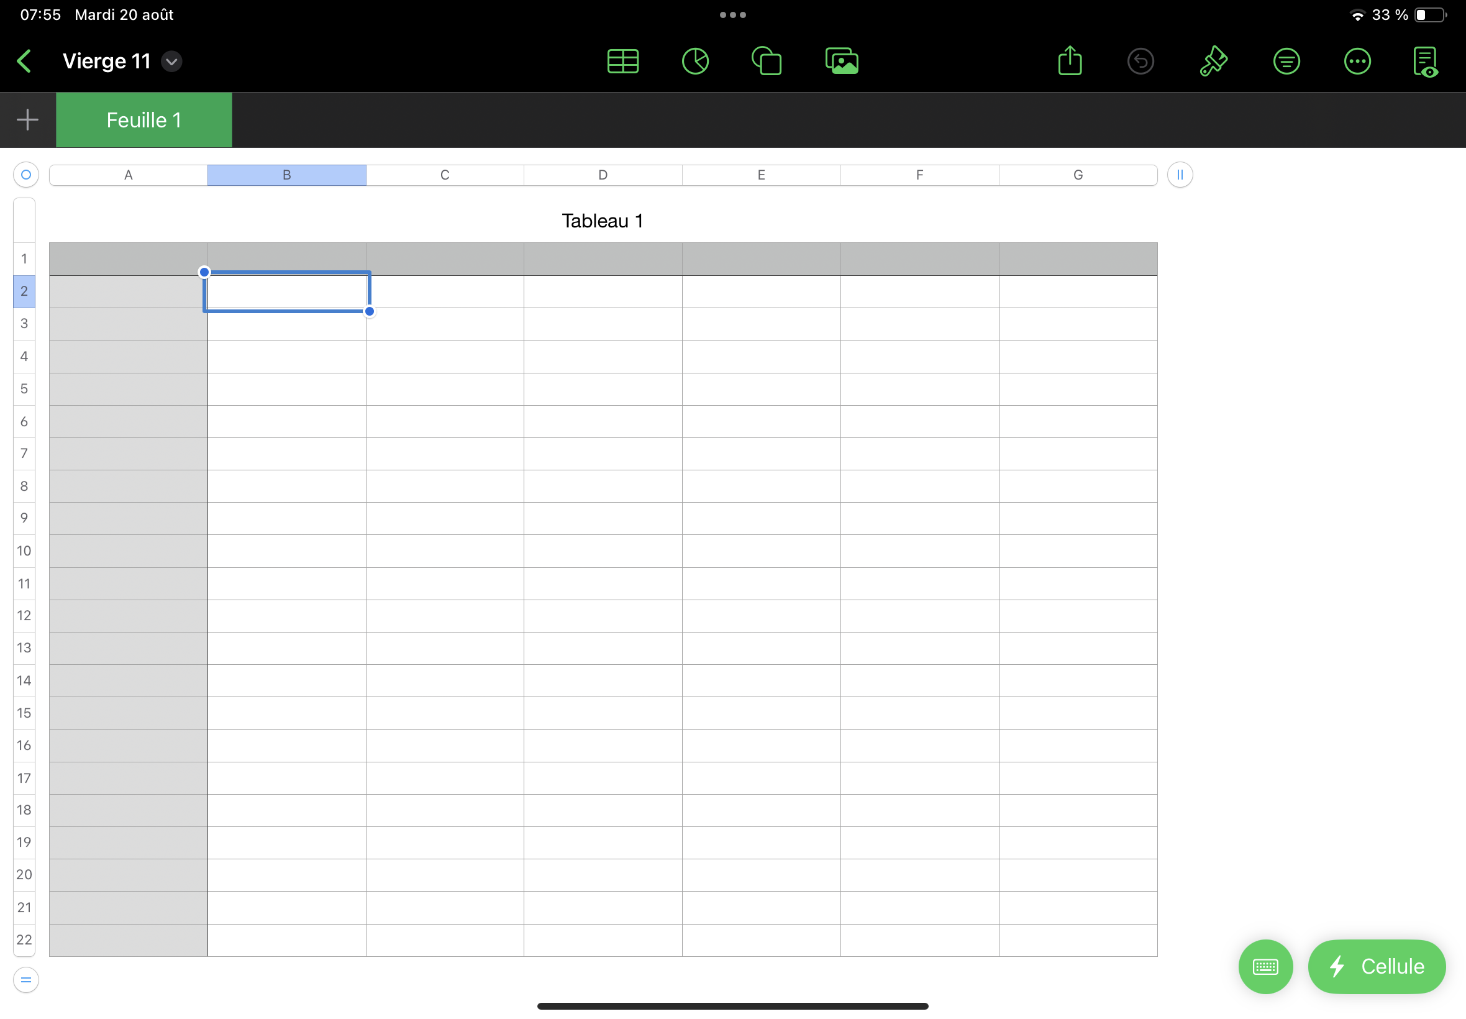Select column A header
Image resolution: width=1466 pixels, height=1019 pixels.
click(x=129, y=175)
